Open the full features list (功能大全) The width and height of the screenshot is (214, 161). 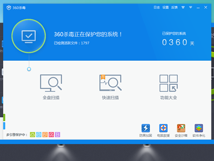[x=168, y=87]
